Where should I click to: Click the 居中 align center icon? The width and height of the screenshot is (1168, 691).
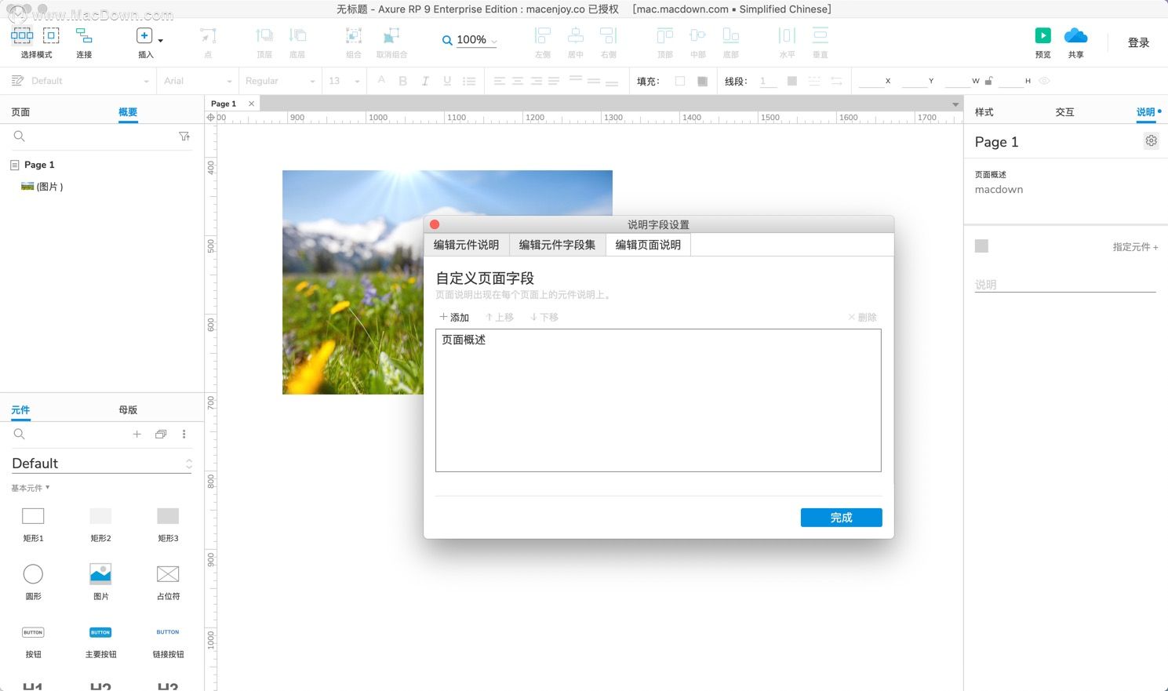(x=576, y=35)
